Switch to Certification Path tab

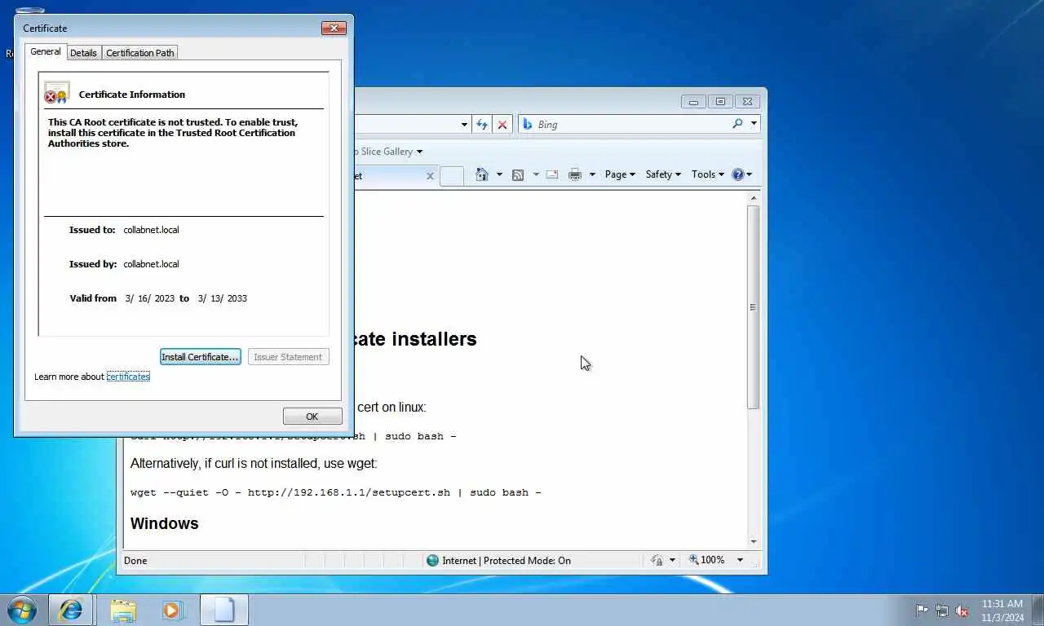[140, 53]
